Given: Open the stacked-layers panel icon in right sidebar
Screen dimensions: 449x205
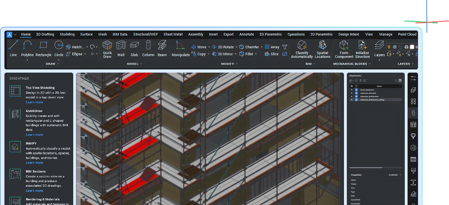Looking at the screenshot, I should 413,90.
